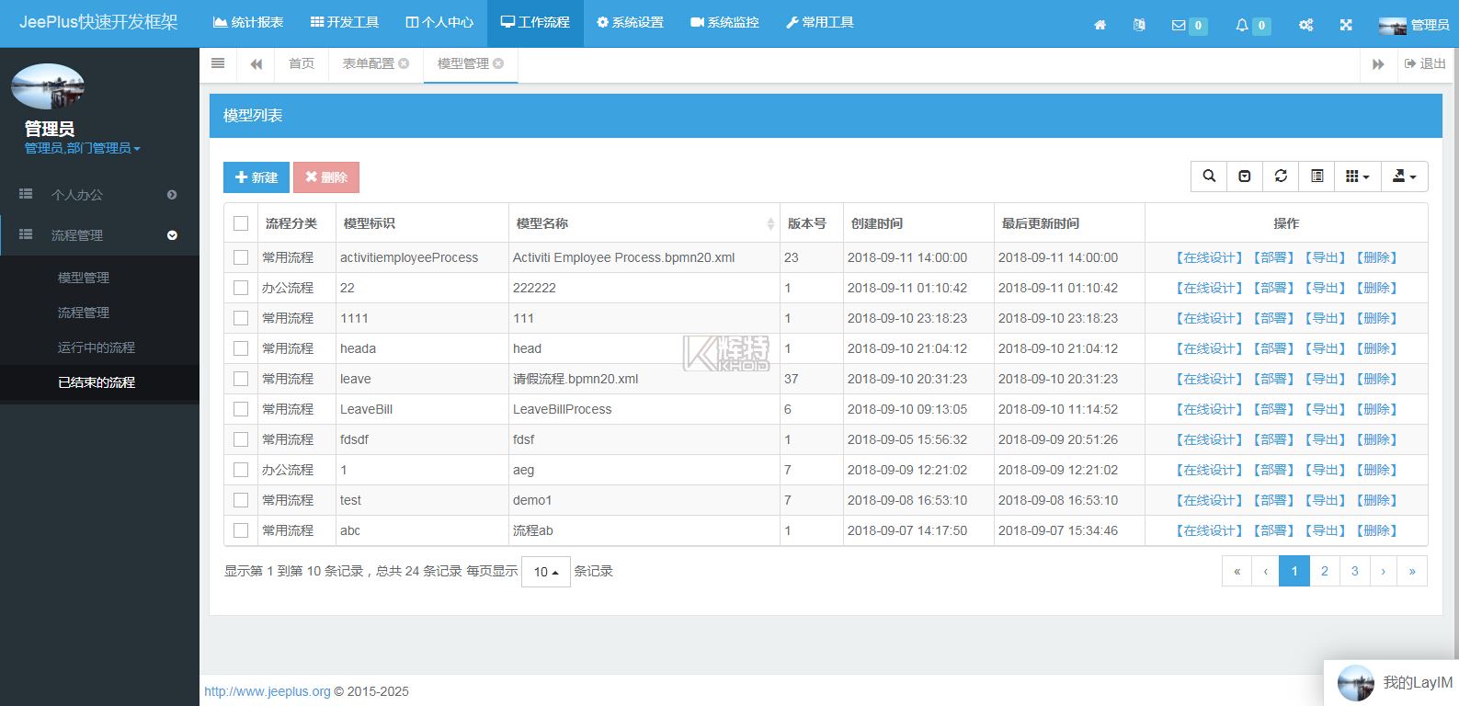Open the 常用工具 top menu

[820, 22]
